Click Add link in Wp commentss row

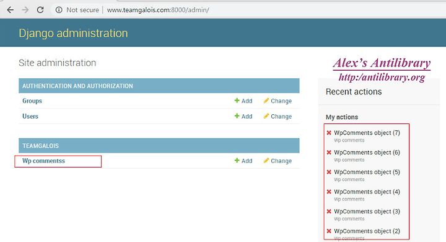(247, 161)
